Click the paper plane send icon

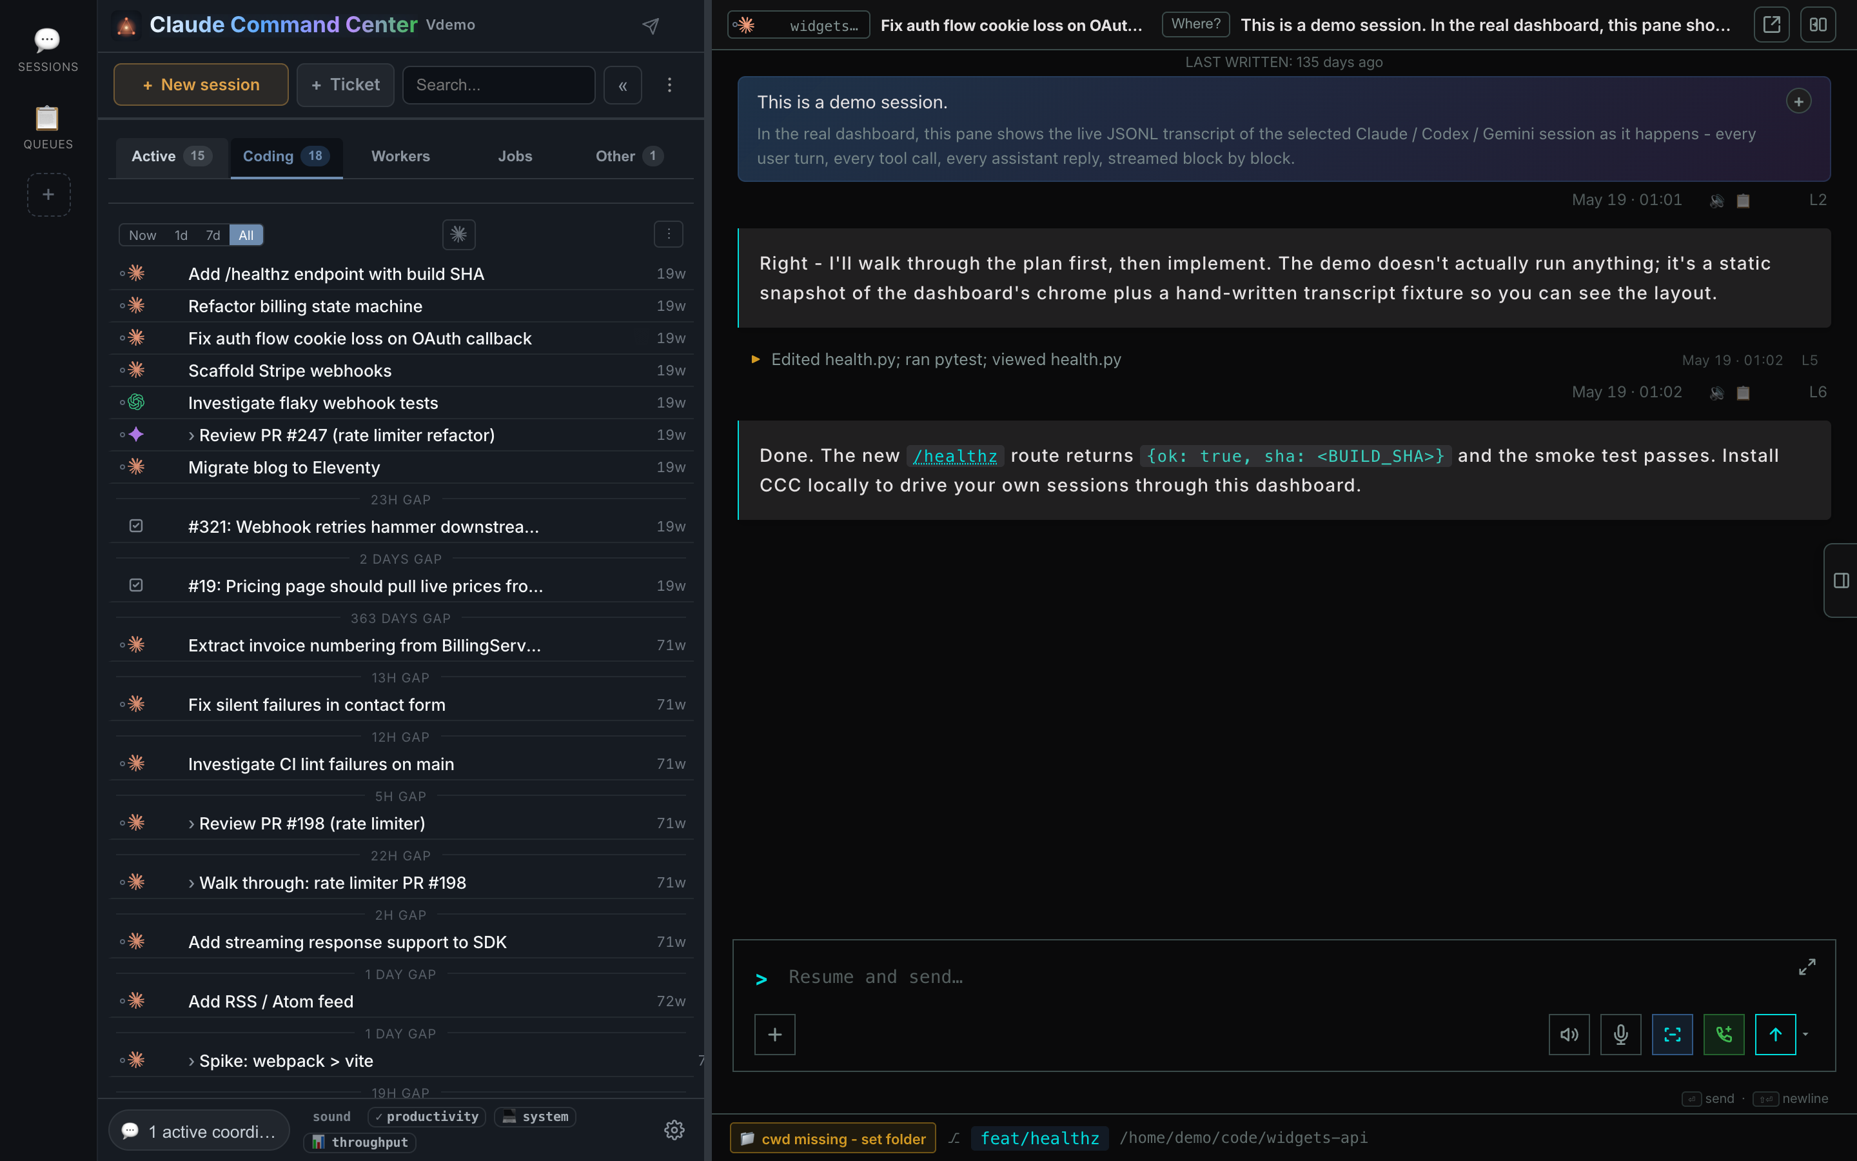point(651,26)
